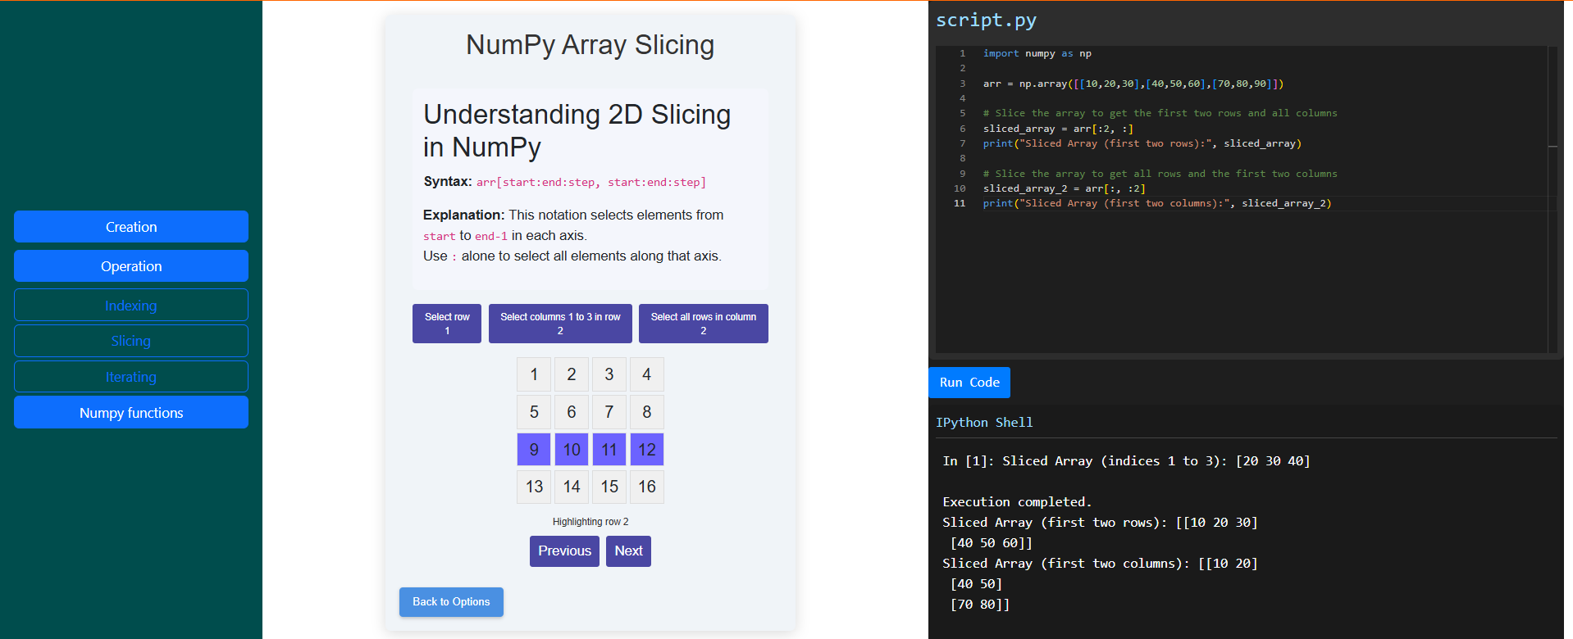Viewport: 1573px width, 639px height.
Task: Click 'Select columns 1 to 3 in row 2'
Action: (560, 324)
